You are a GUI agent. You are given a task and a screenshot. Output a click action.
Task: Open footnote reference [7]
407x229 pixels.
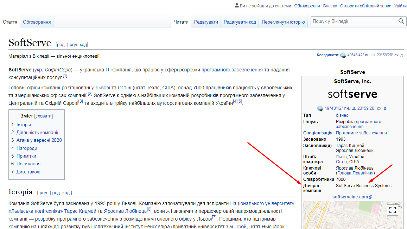[x=214, y=217]
